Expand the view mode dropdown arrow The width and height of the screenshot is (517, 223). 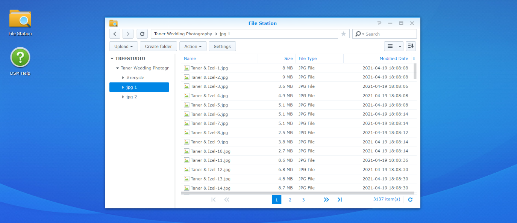tap(400, 47)
